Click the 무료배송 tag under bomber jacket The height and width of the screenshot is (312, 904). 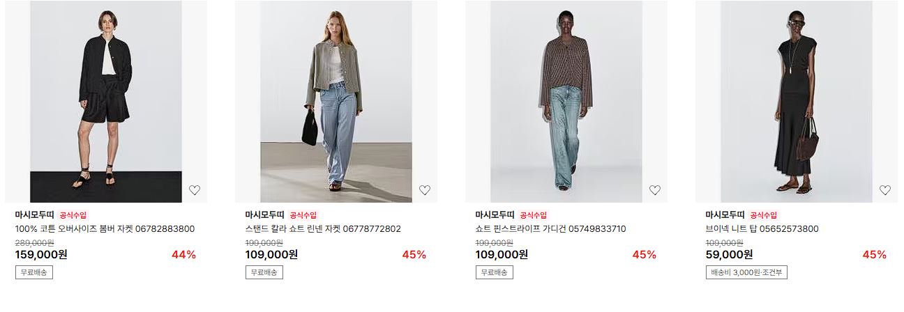[x=34, y=272]
